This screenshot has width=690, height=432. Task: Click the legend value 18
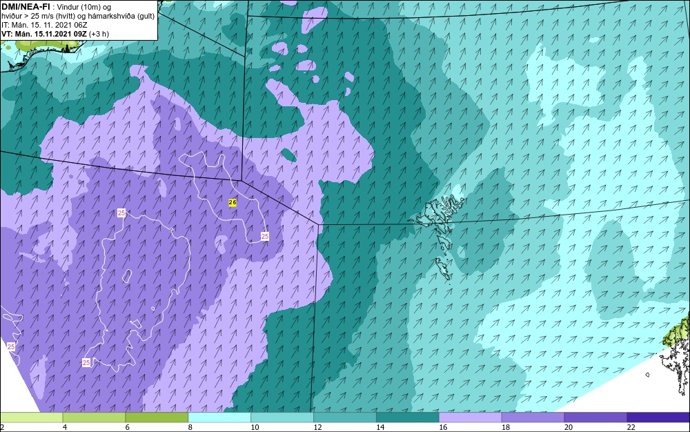click(x=506, y=427)
